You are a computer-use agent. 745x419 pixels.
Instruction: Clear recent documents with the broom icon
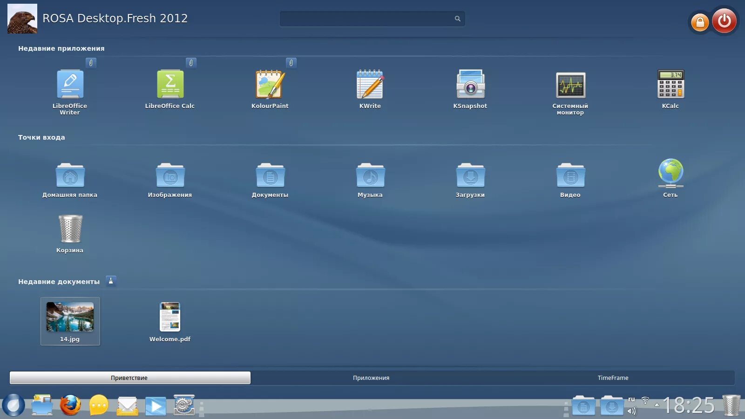tap(111, 281)
